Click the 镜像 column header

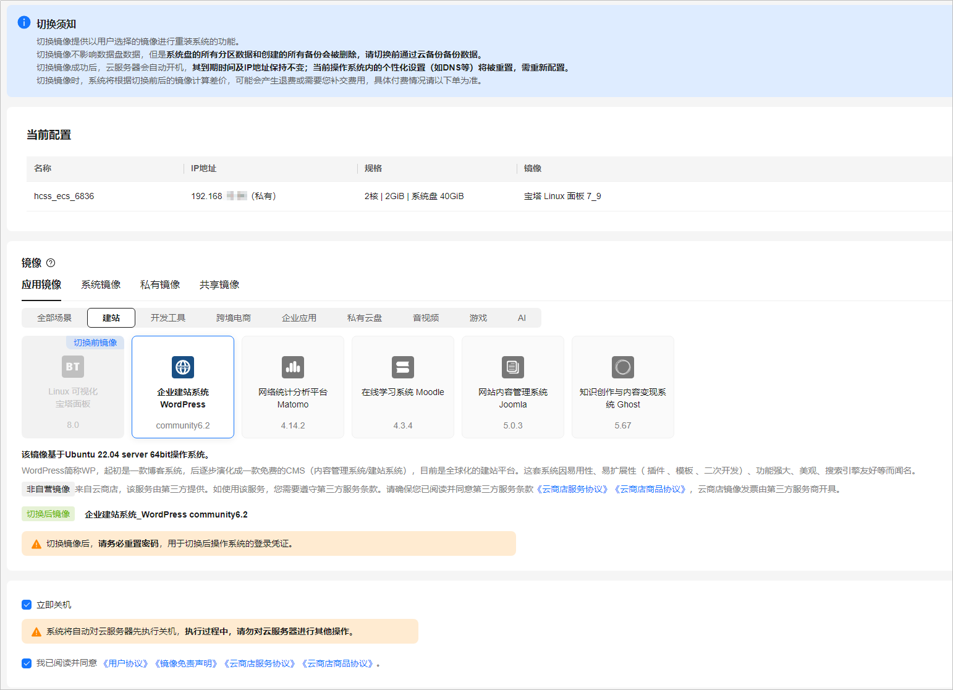click(533, 168)
